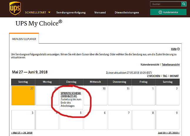Viewport: 190px width, 136px height.
Task: Click the Freitag column header
Action: (x=144, y=82)
